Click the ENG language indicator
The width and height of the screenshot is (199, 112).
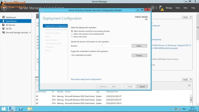(x=184, y=109)
